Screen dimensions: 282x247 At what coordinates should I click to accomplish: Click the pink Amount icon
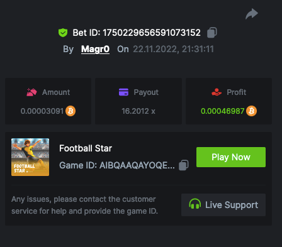[x=31, y=92]
